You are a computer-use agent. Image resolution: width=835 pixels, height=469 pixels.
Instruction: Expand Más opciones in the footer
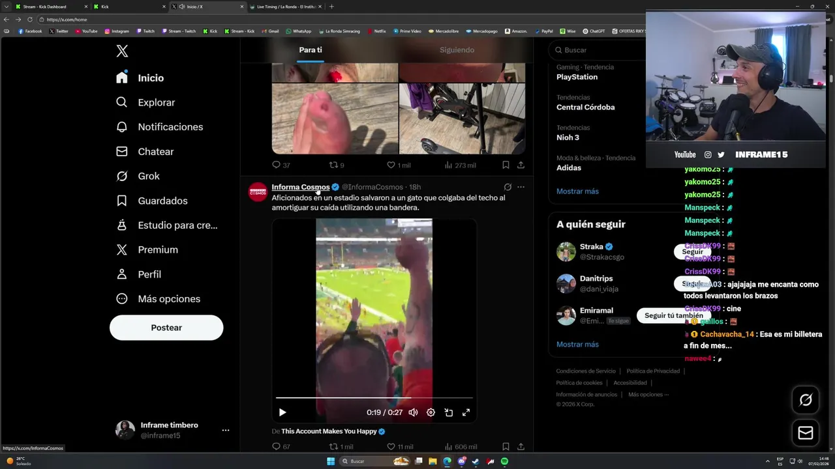(648, 395)
